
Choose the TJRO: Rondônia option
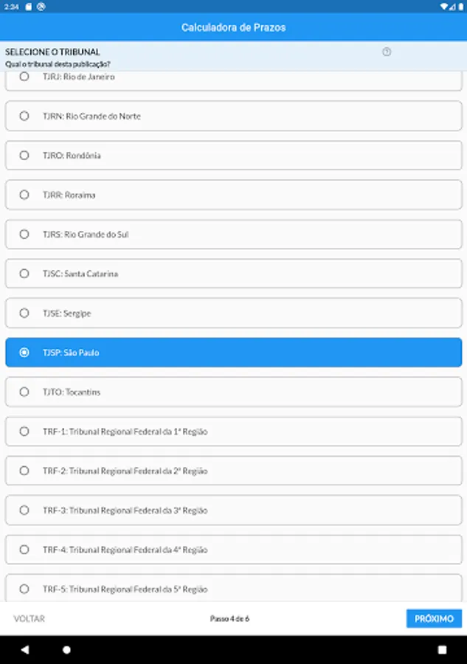click(x=233, y=155)
